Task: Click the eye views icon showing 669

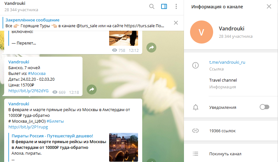Action: click(x=55, y=92)
